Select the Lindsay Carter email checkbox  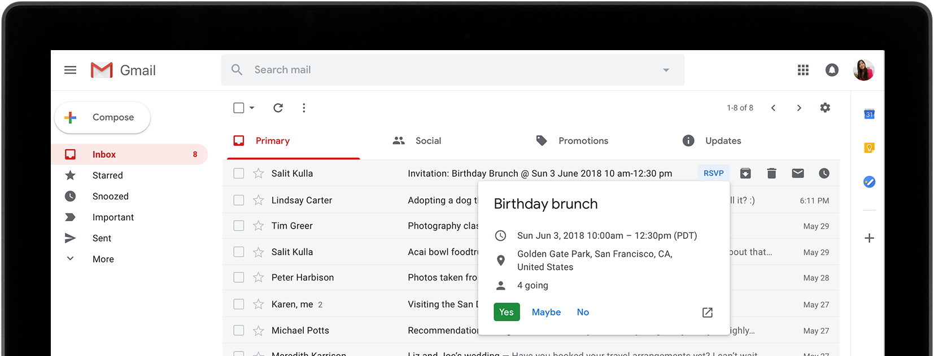click(x=239, y=200)
